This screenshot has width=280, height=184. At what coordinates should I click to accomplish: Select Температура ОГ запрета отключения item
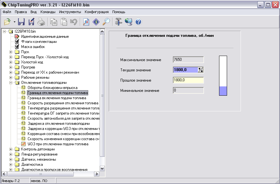pos(64,114)
